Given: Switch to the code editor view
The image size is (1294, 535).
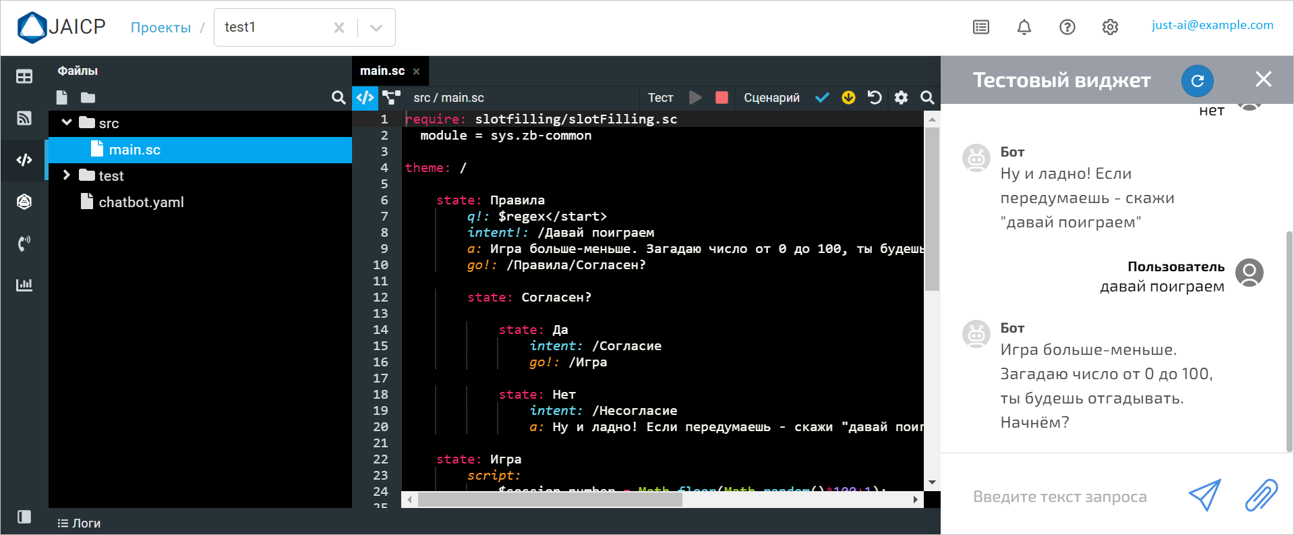Looking at the screenshot, I should tap(365, 98).
